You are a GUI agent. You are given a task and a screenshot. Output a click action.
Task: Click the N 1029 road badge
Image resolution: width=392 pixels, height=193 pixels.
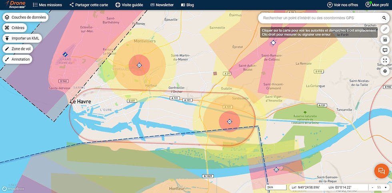click(208, 176)
